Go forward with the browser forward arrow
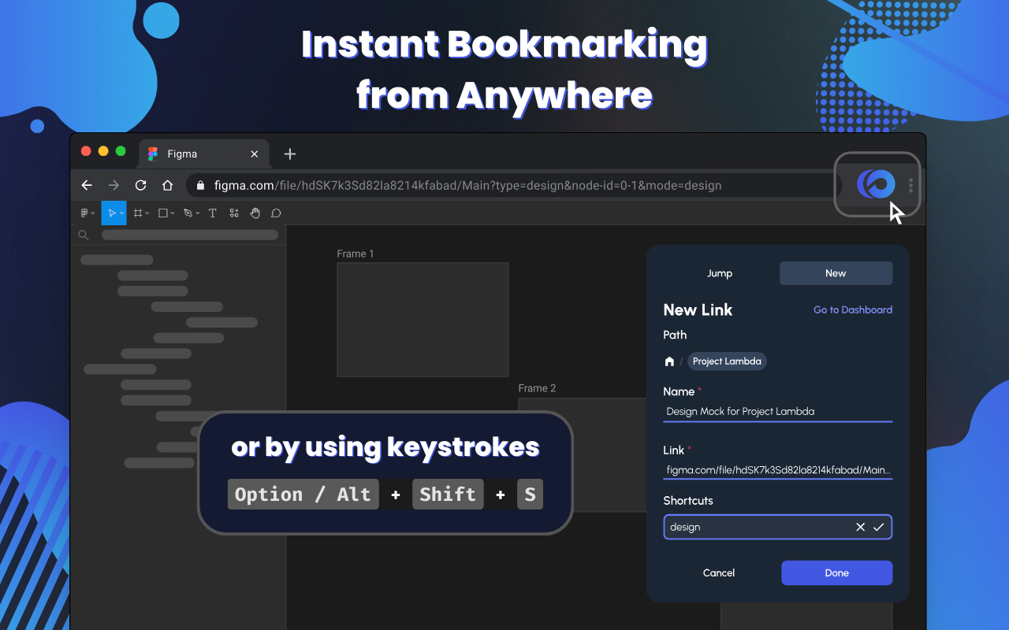 coord(114,185)
